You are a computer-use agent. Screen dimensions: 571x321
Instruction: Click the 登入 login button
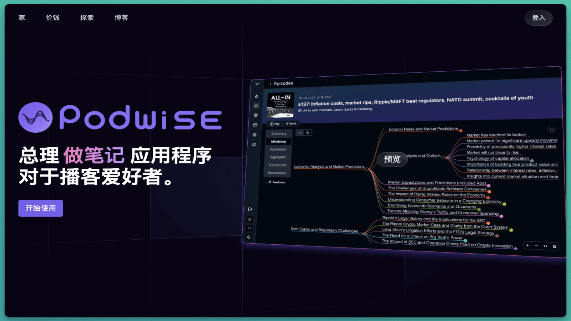point(539,18)
